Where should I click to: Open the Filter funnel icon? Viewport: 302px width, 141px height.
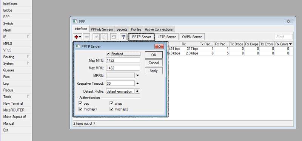point(123,37)
